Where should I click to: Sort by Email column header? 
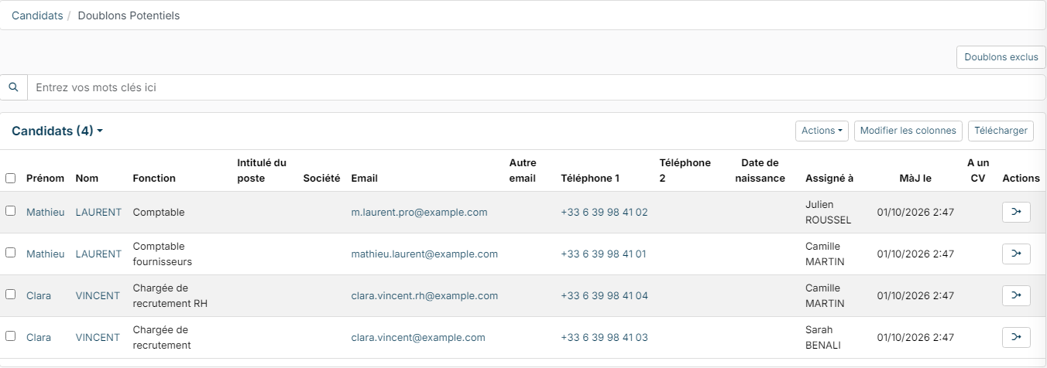pos(364,178)
